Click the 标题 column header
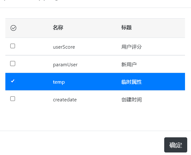This screenshot has height=155, width=191. 126,28
